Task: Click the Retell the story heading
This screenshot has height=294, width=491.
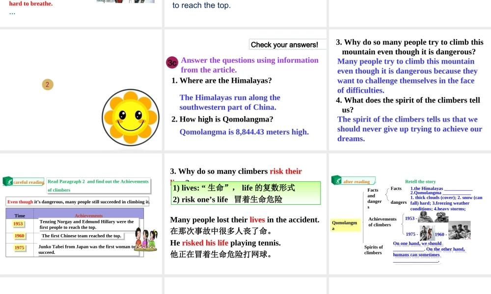Action: 420,181
